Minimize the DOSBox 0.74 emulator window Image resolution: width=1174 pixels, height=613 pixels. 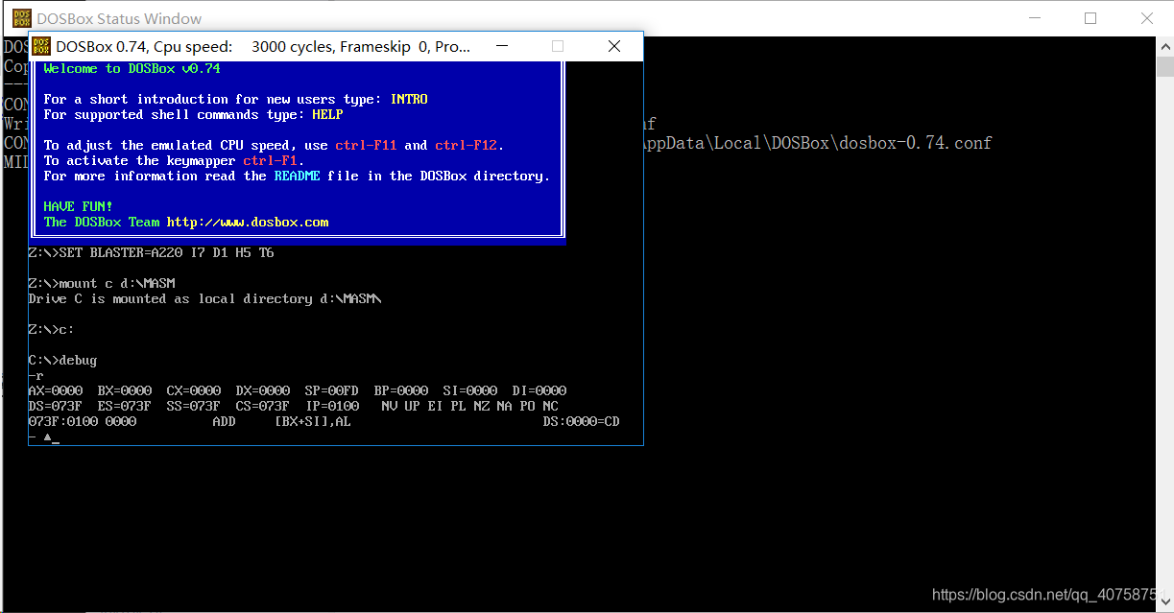(501, 46)
